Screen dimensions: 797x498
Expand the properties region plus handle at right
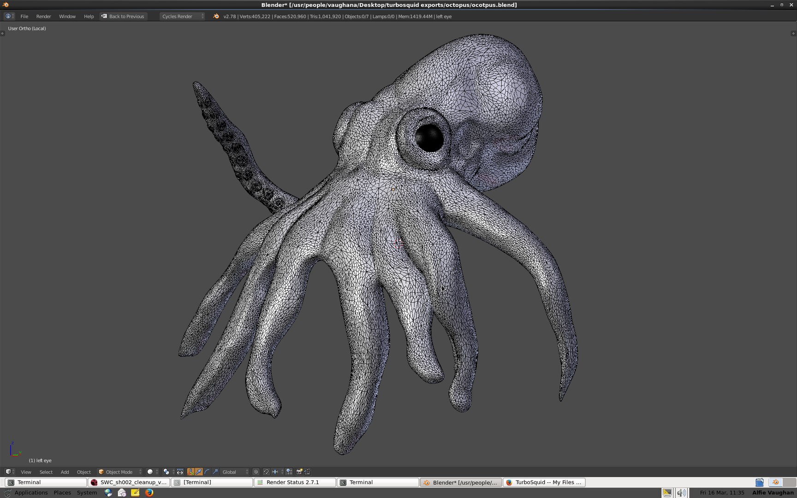coord(793,33)
